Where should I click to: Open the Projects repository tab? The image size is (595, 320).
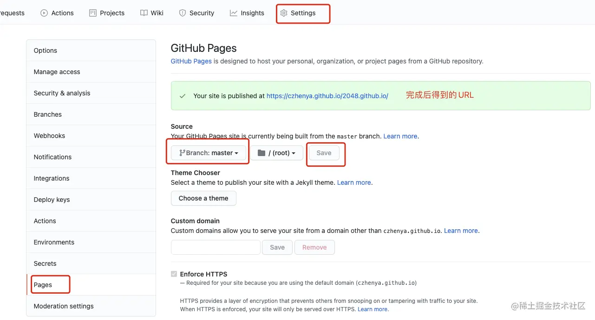tap(107, 13)
